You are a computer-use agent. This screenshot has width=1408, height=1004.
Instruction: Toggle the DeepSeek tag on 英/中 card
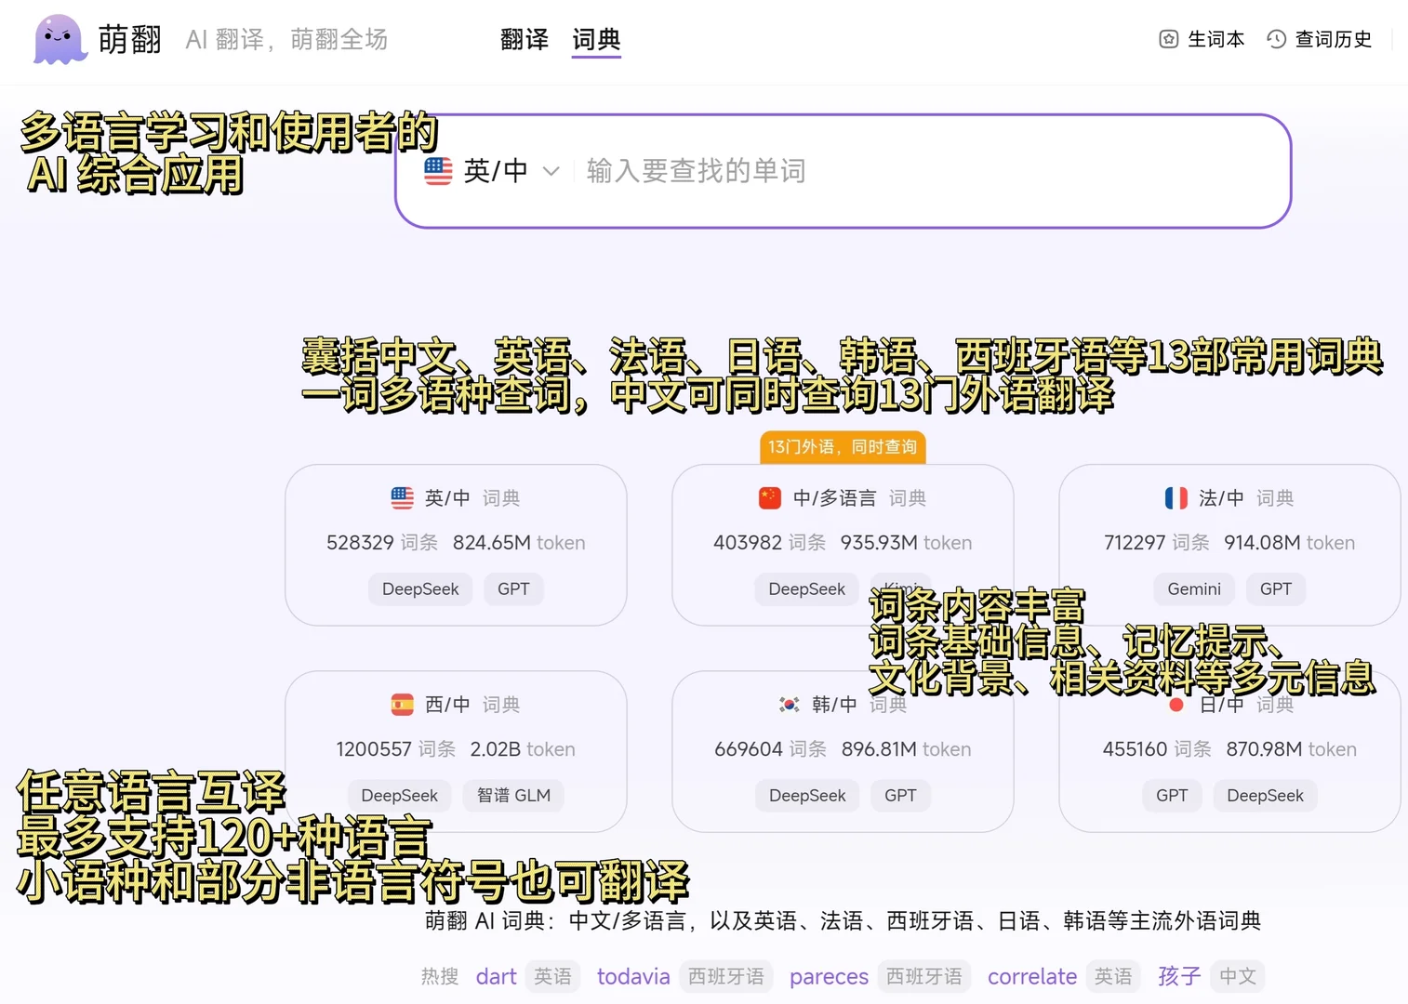(420, 588)
